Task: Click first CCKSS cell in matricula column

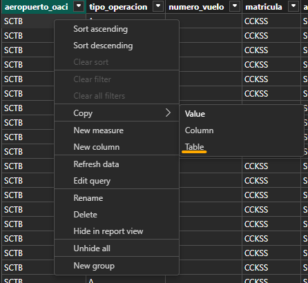Action: click(x=271, y=21)
